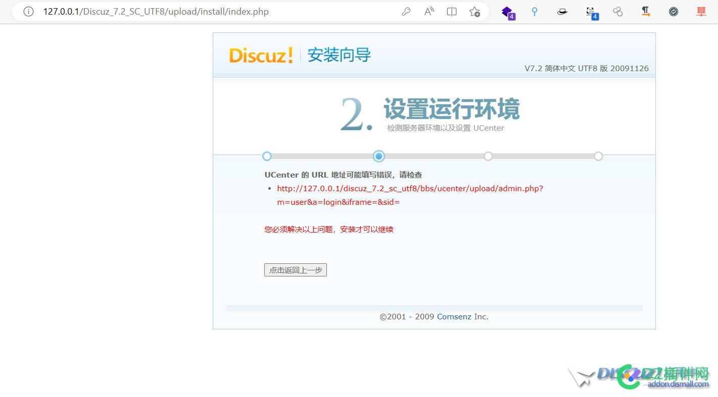Viewport: 718px width, 397px height.
Task: Click the red UCenter admin.php error URL
Action: pos(410,195)
